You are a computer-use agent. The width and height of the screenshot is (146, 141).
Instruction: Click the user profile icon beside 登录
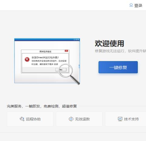pyautogui.click(x=131, y=5)
